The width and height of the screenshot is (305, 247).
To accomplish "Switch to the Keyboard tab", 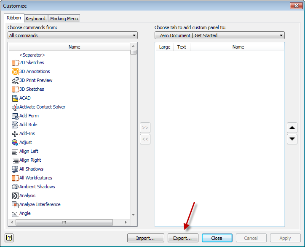I will click(35, 19).
